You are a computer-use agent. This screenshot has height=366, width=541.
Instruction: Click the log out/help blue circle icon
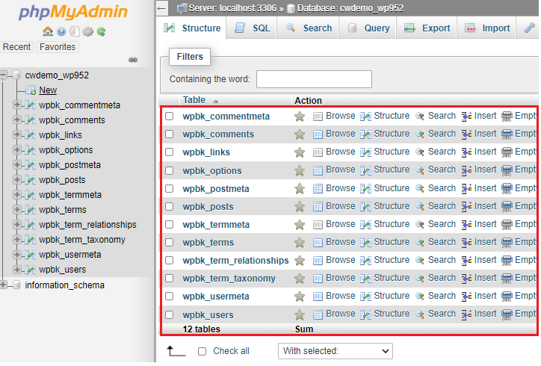coord(61,31)
